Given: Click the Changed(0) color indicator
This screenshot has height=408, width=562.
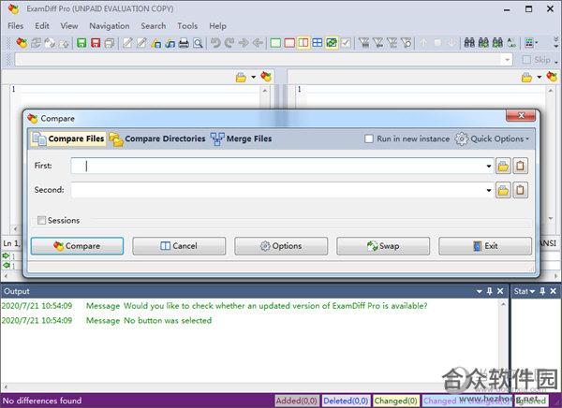Looking at the screenshot, I should (x=396, y=401).
